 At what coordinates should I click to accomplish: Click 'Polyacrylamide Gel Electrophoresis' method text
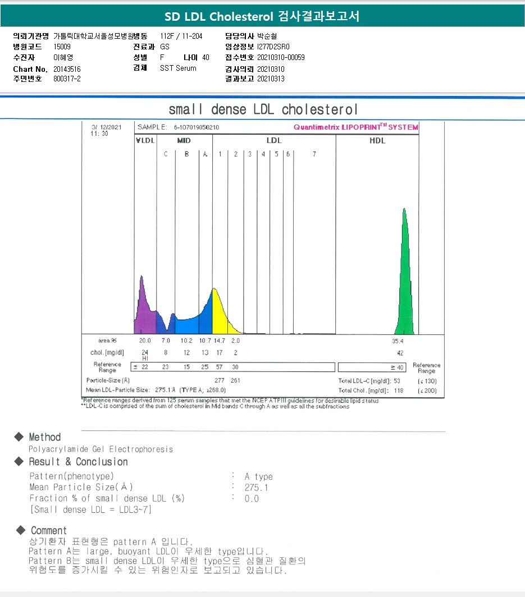click(101, 449)
